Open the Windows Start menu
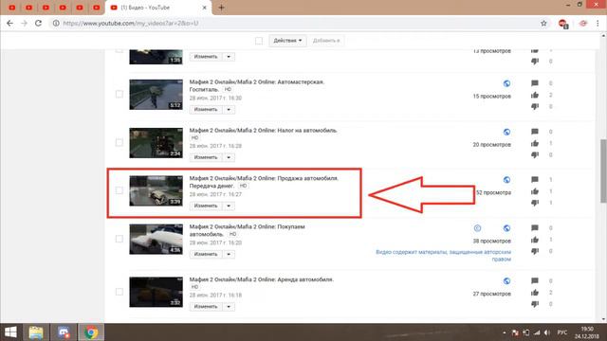607x341 pixels. pyautogui.click(x=10, y=332)
